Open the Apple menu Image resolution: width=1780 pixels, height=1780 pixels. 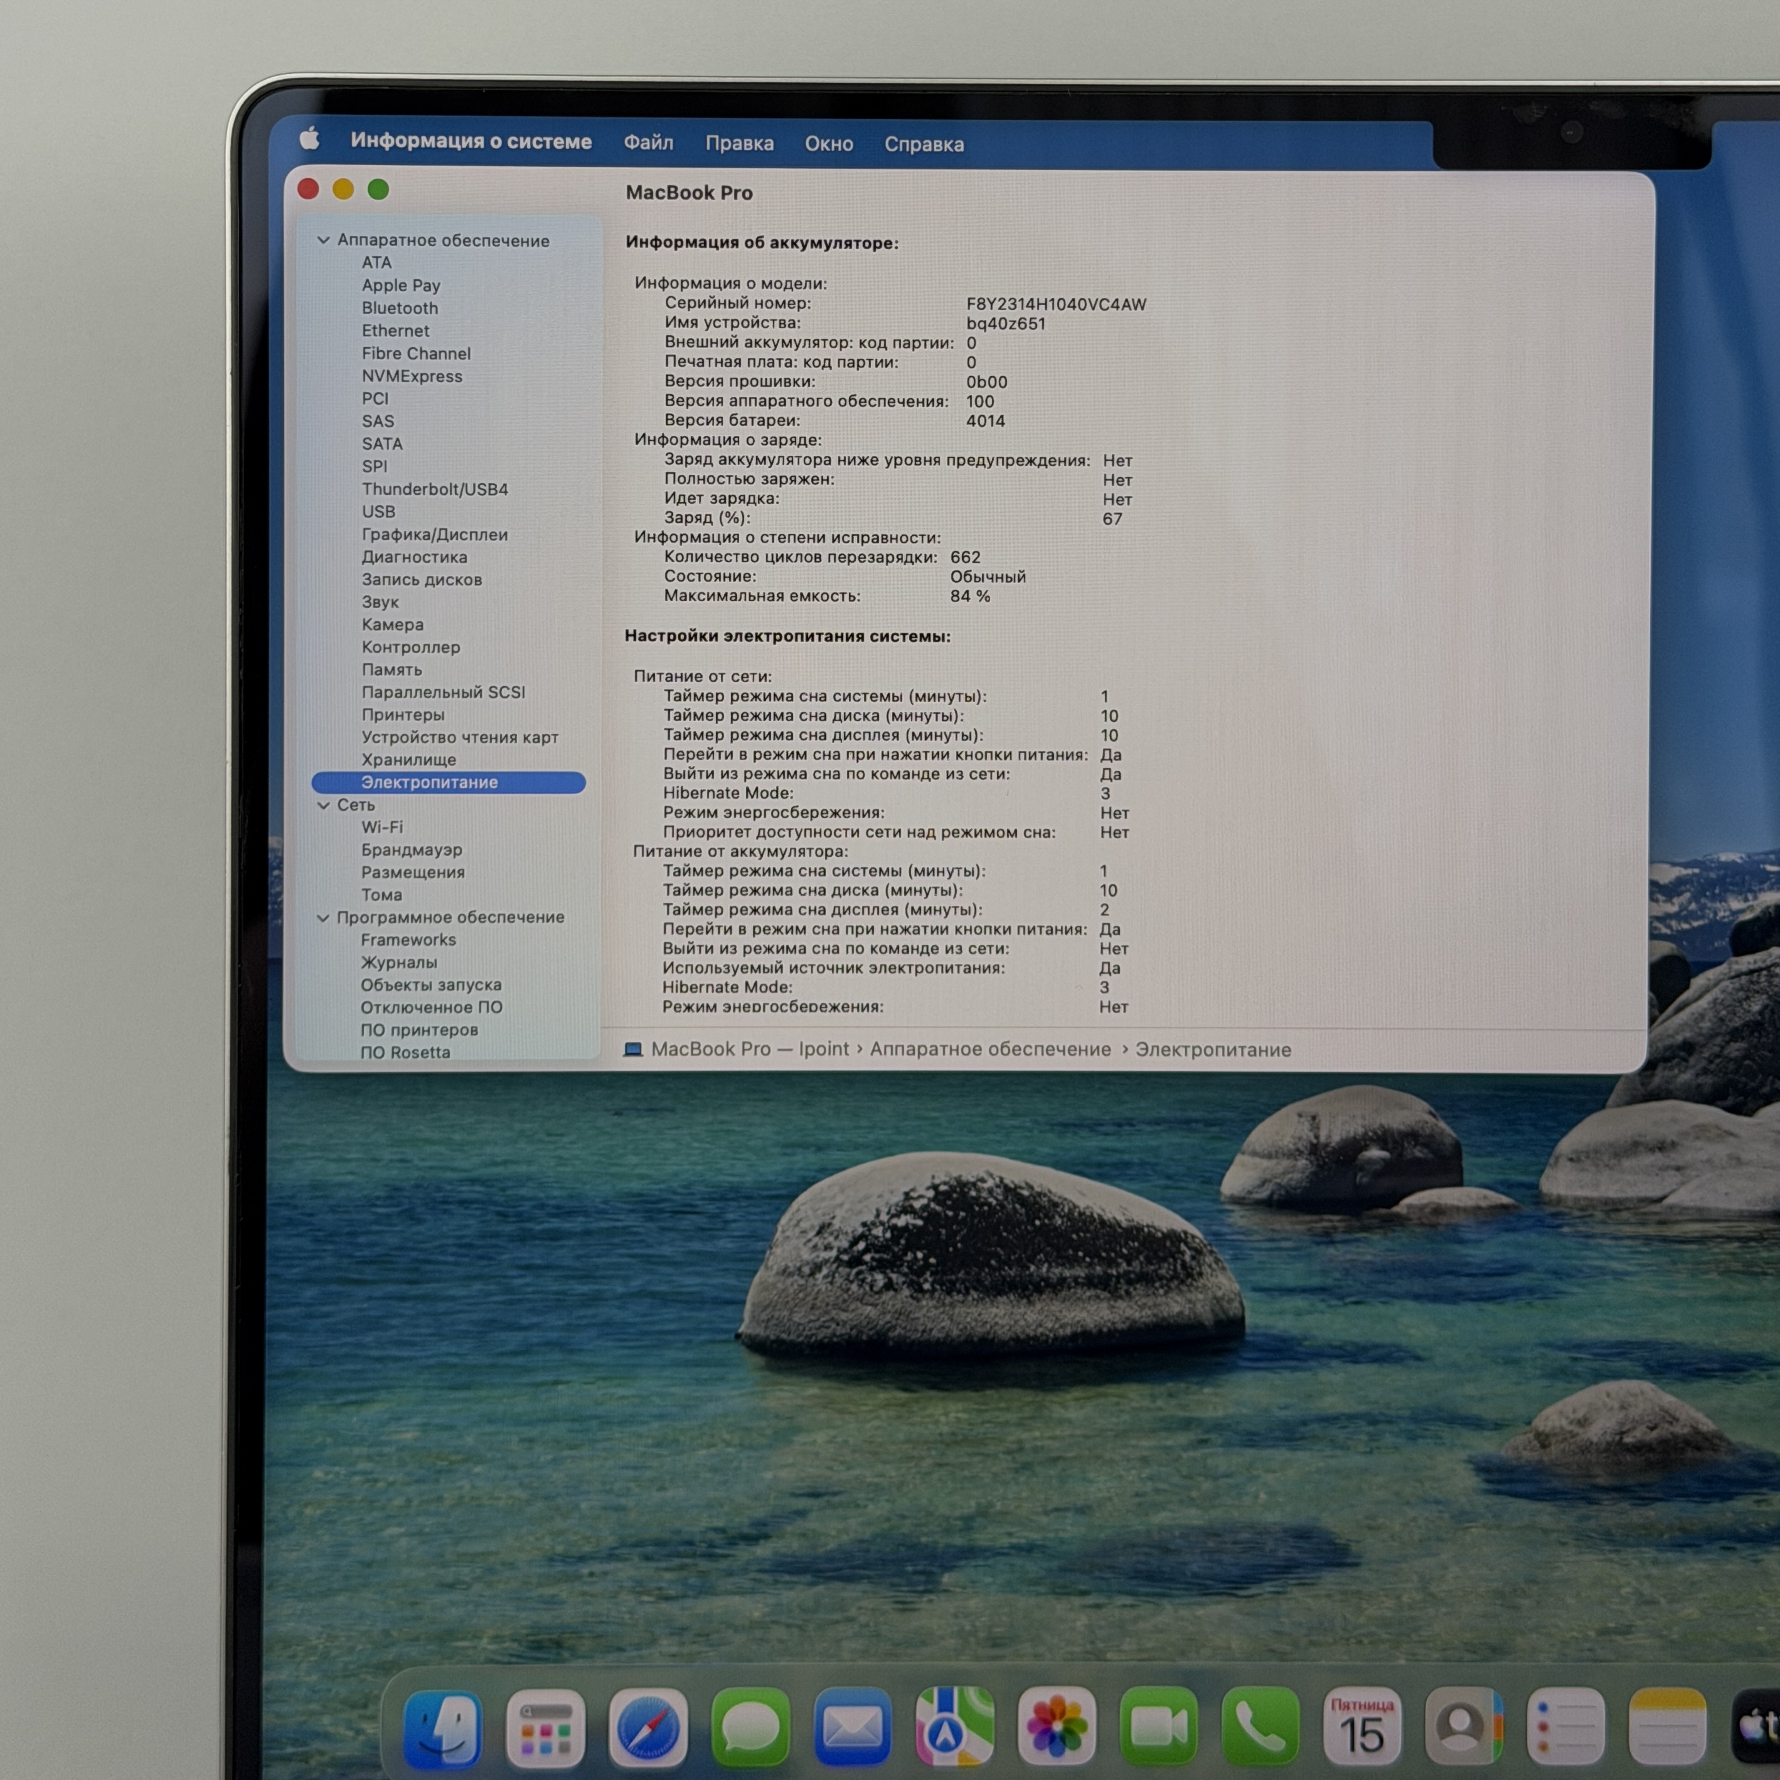[309, 139]
